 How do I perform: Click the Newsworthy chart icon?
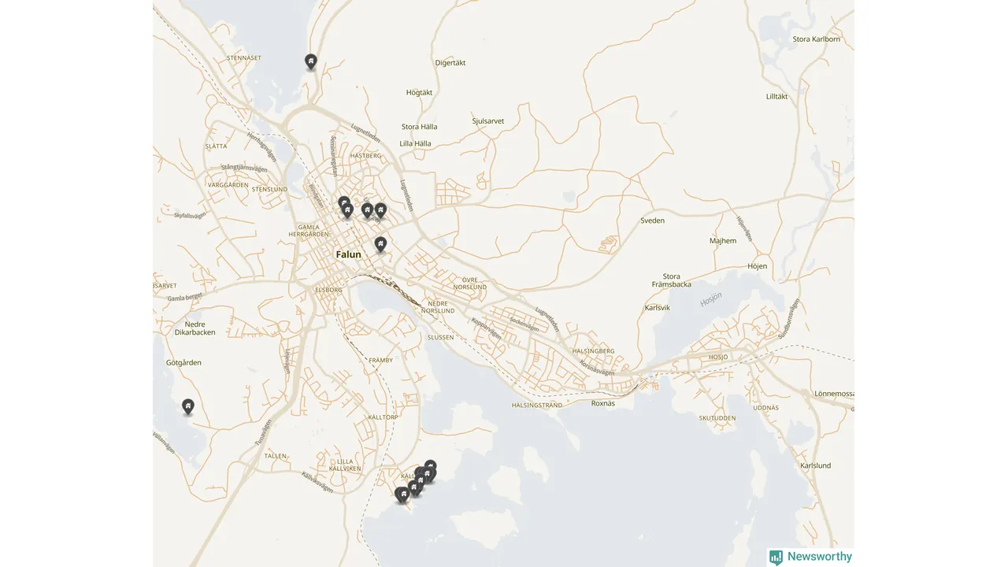[776, 558]
